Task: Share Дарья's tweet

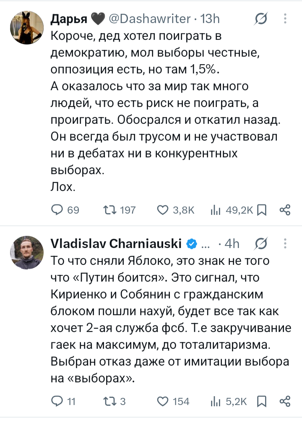Action: 285,210
